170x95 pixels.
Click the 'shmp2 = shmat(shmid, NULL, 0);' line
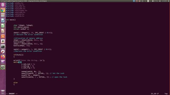tap(28, 44)
